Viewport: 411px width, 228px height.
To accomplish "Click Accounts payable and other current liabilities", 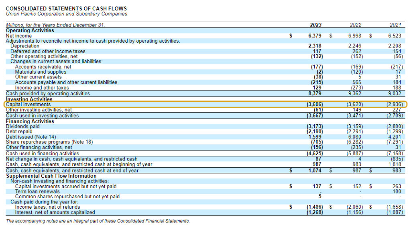I will point(66,82).
